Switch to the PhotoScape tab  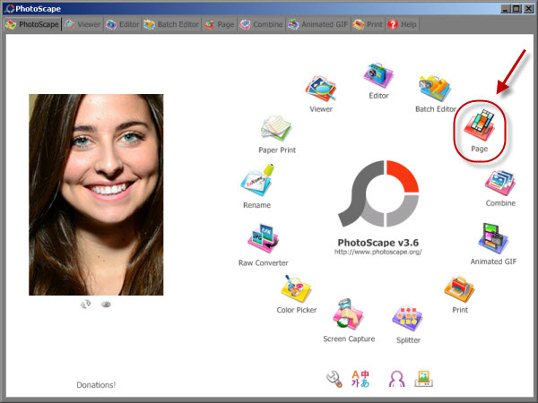click(x=32, y=25)
